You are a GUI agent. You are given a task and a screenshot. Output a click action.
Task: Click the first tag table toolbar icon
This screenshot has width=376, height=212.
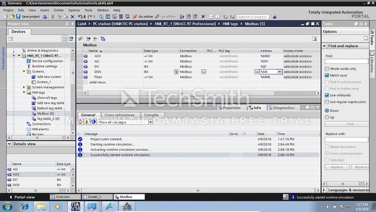click(x=80, y=39)
